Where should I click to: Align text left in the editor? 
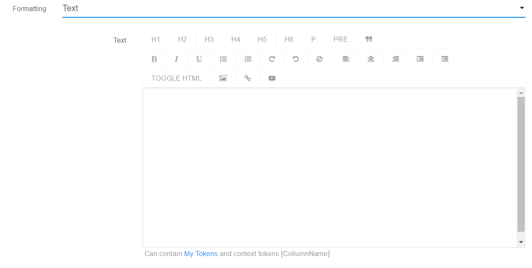click(x=346, y=59)
